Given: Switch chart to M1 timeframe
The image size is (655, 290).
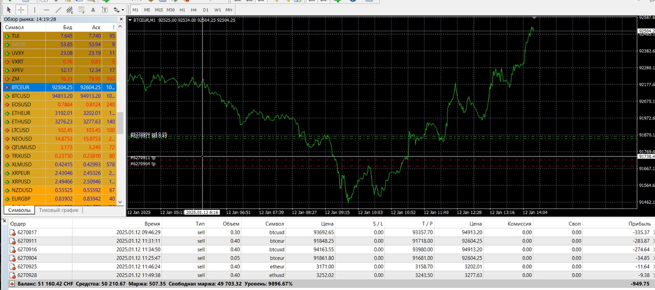Looking at the screenshot, I should (135, 10).
